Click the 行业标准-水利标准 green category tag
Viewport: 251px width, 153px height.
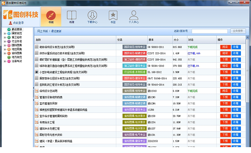click(x=135, y=72)
